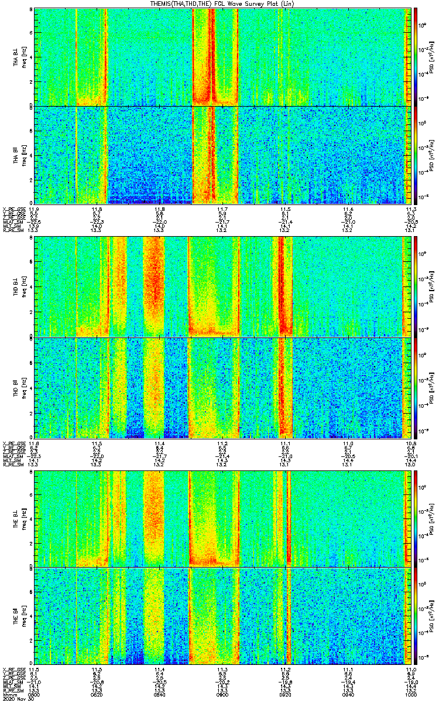Click the '0940' time axis label
Viewport: 439px width, 703px height.
point(348,694)
